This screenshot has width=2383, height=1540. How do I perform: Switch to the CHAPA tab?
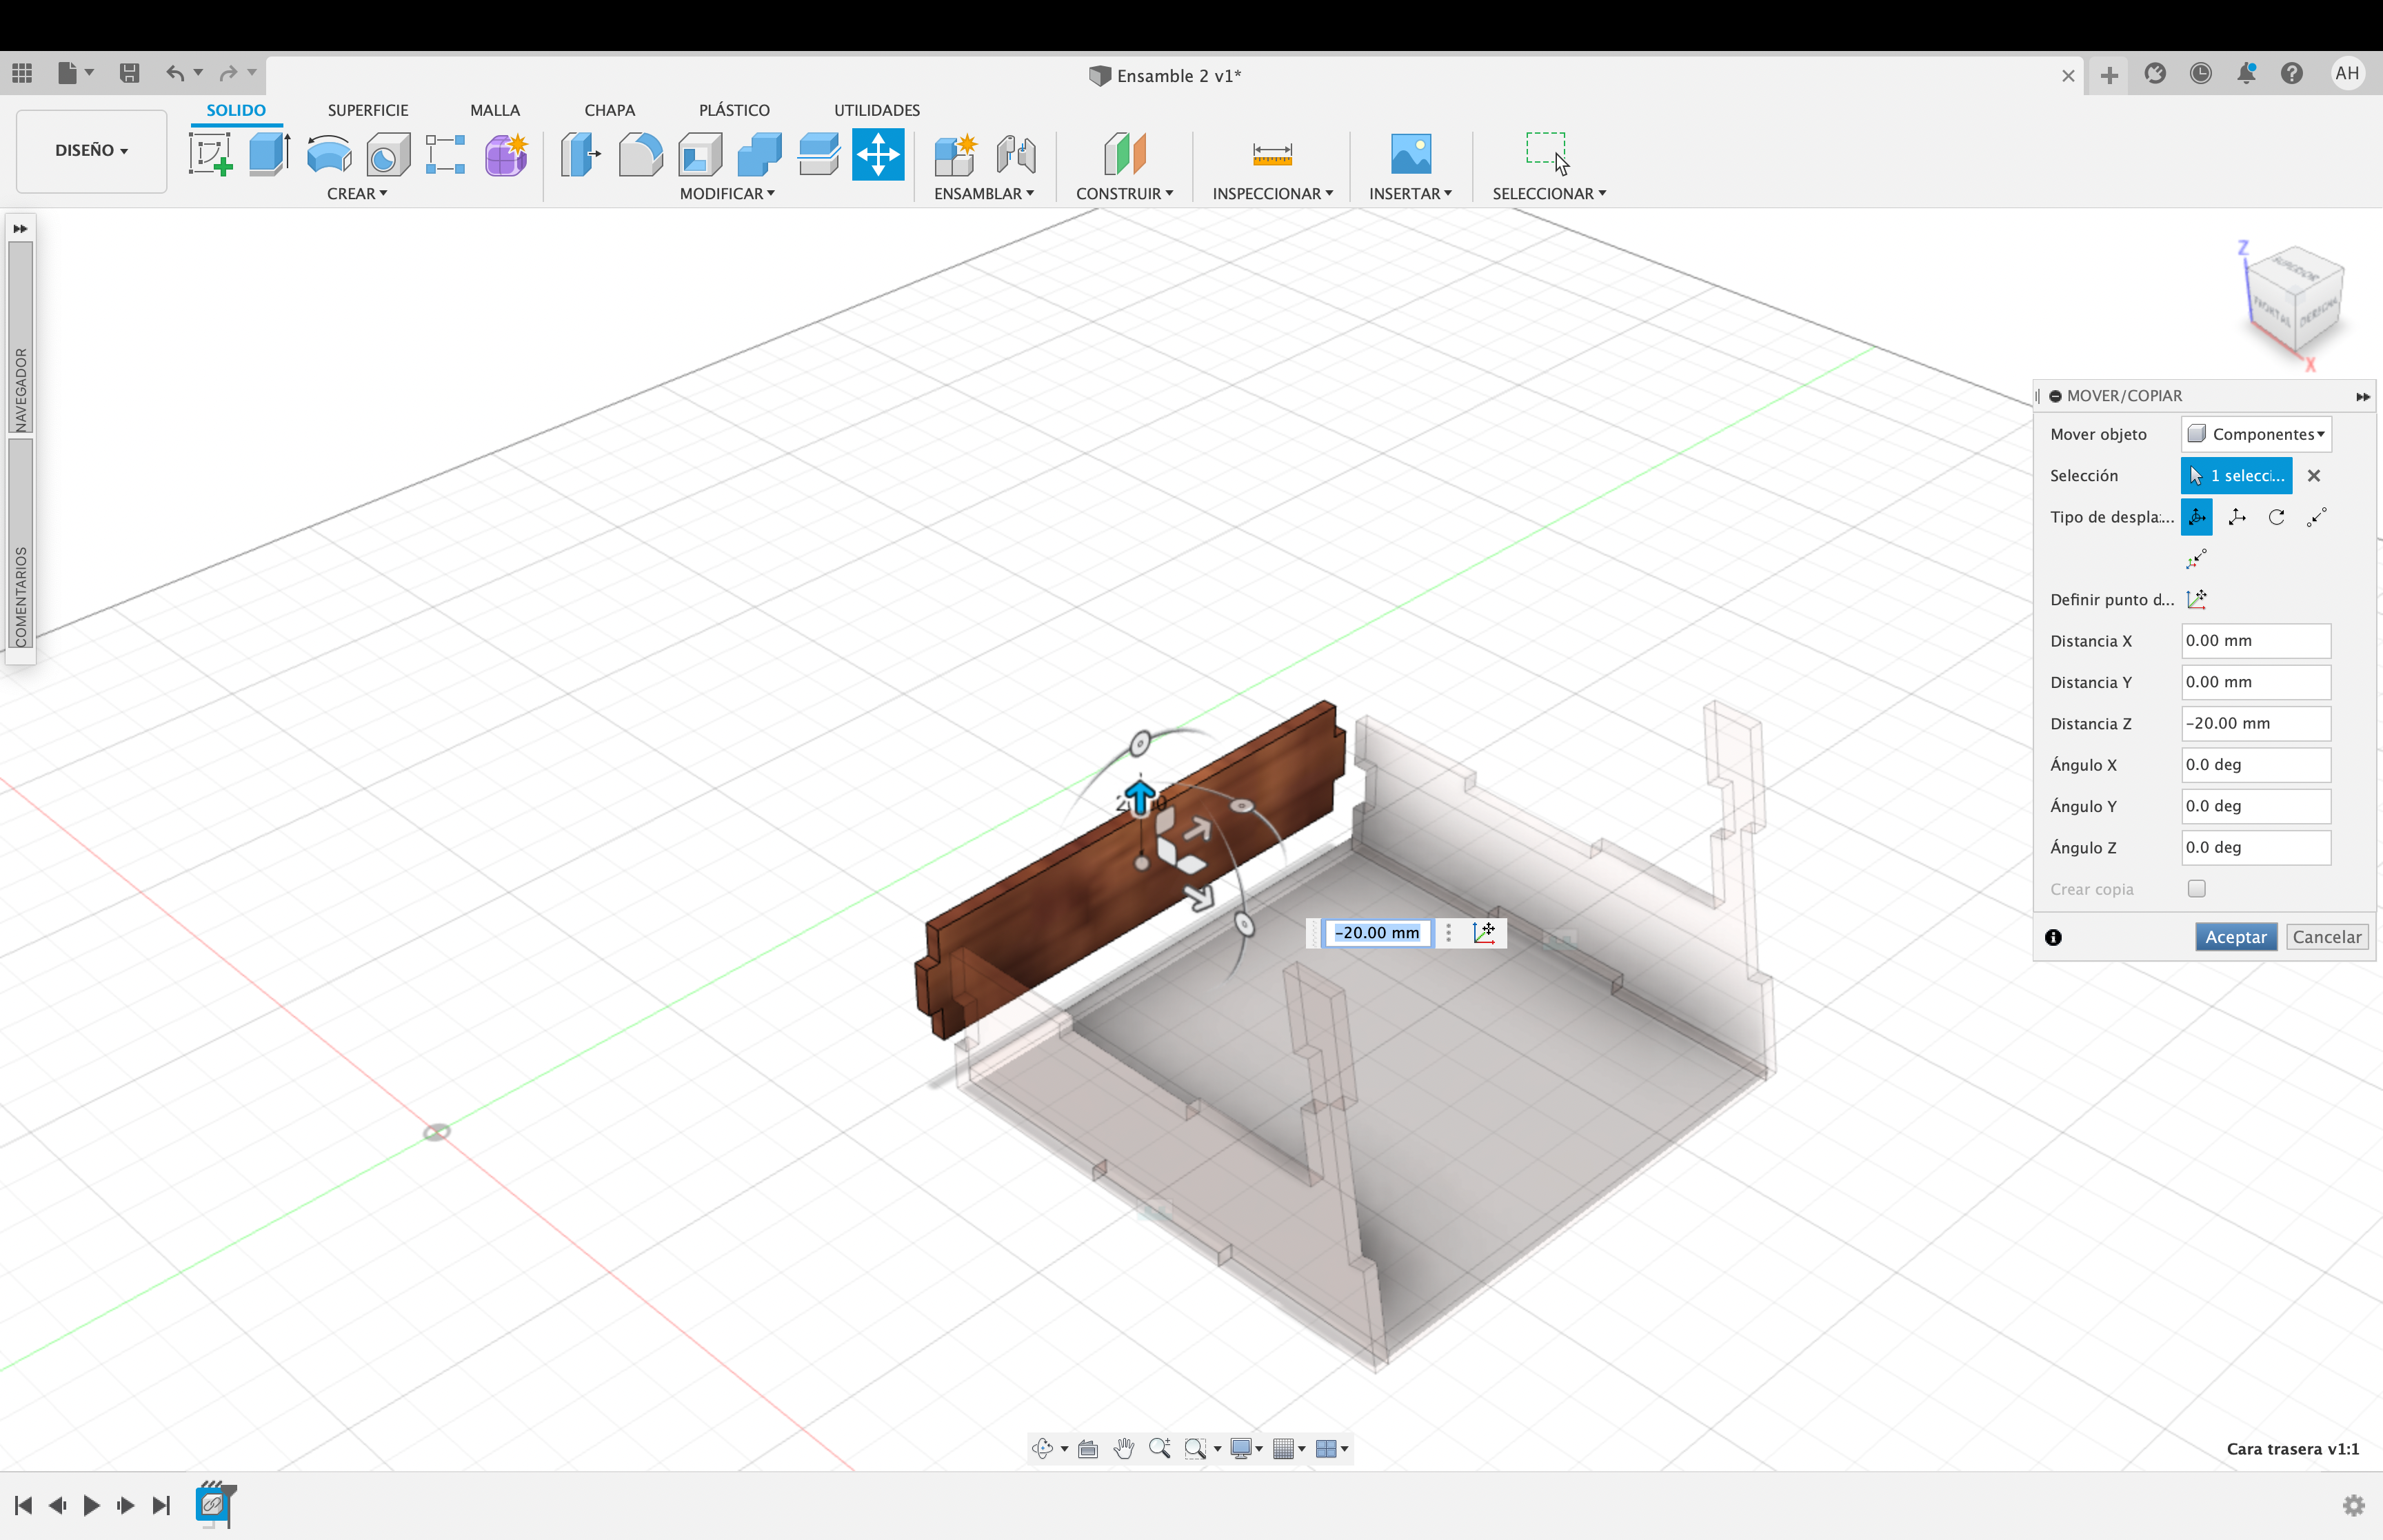coord(609,110)
